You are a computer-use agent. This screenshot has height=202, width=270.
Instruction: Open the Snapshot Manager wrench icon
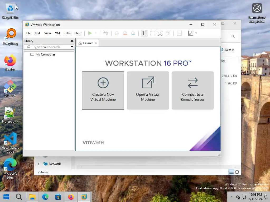click(133, 33)
